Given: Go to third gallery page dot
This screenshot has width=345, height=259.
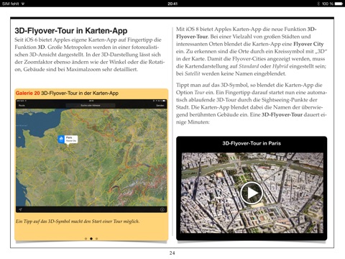Looking at the screenshot, I should [x=96, y=239].
